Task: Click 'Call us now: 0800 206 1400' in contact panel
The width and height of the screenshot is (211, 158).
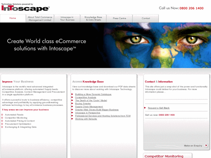Action: (160, 115)
